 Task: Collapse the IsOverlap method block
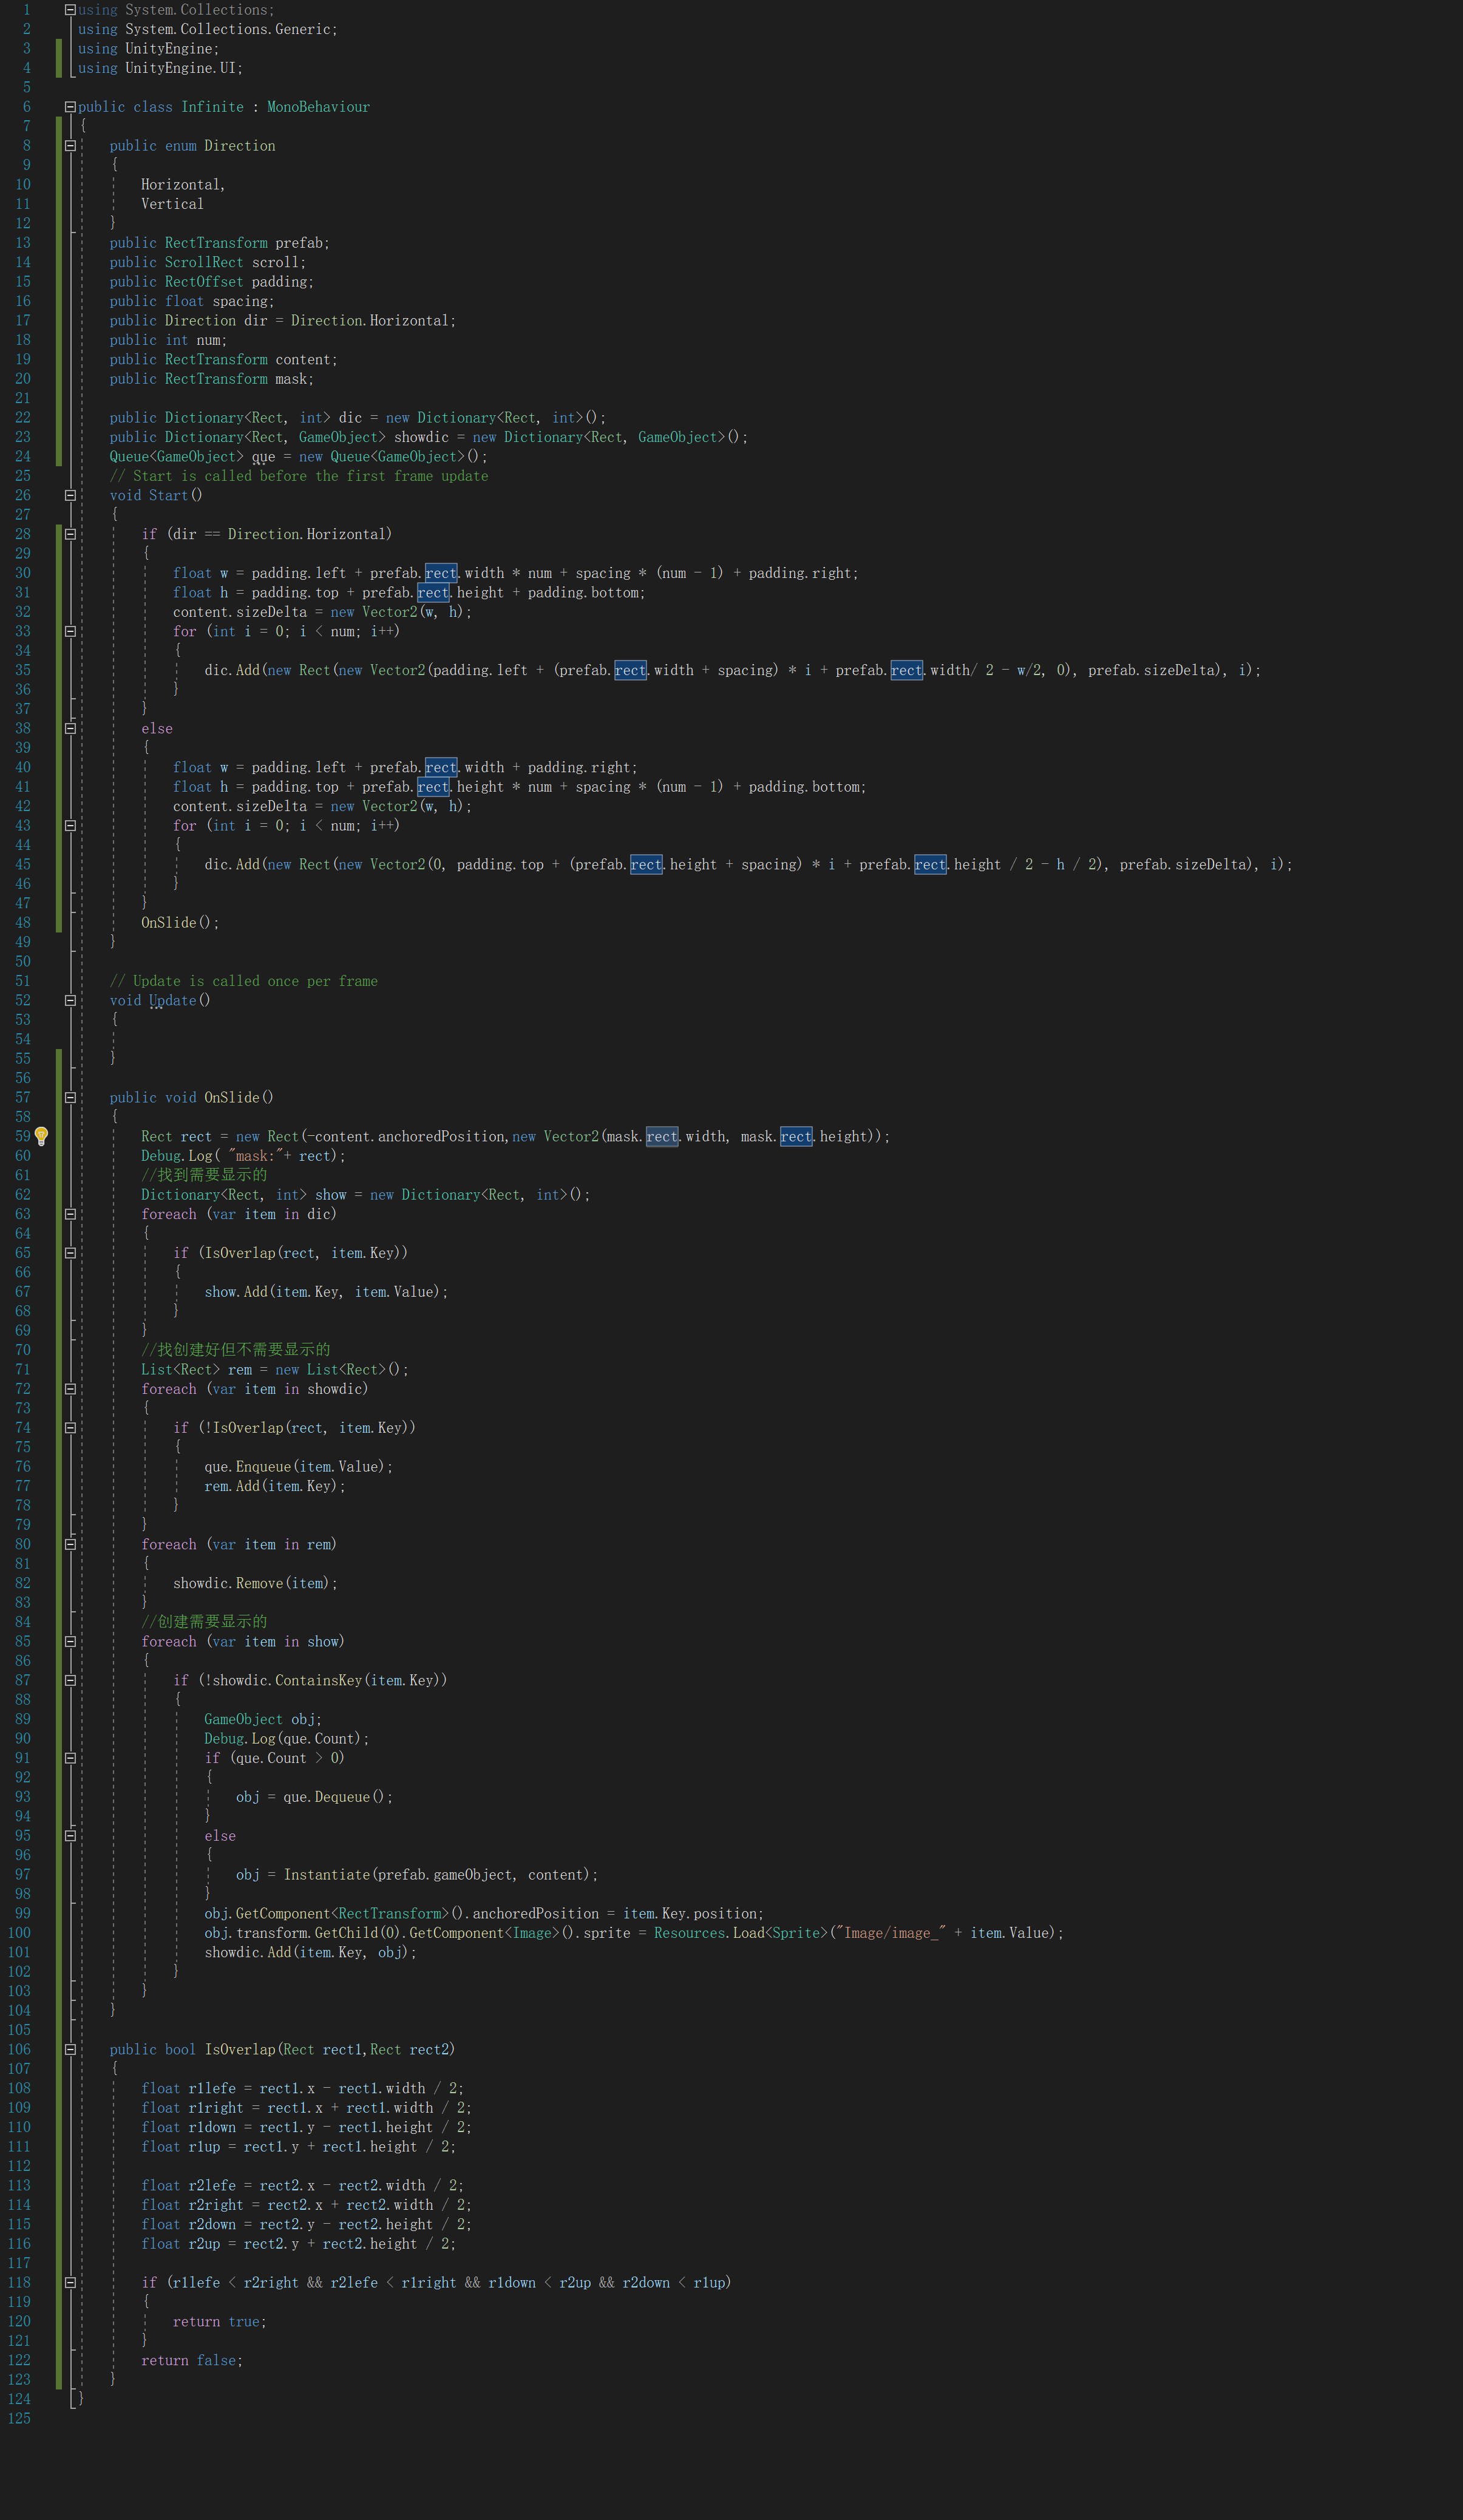click(x=70, y=2049)
